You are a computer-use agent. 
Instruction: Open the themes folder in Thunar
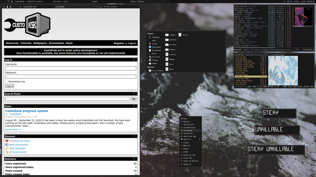170,50
